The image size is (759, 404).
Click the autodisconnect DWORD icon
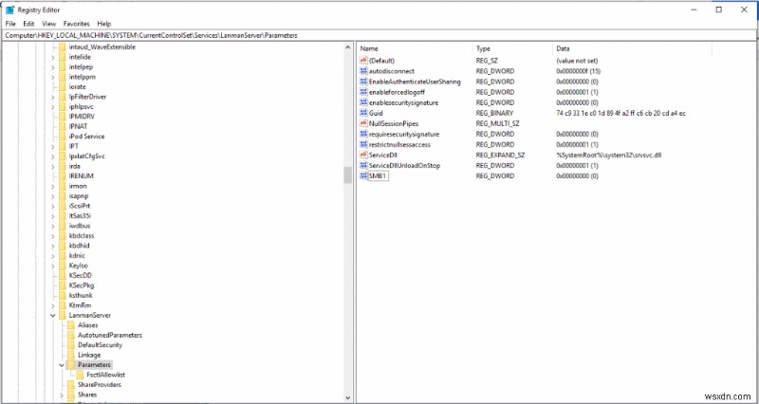[x=363, y=71]
